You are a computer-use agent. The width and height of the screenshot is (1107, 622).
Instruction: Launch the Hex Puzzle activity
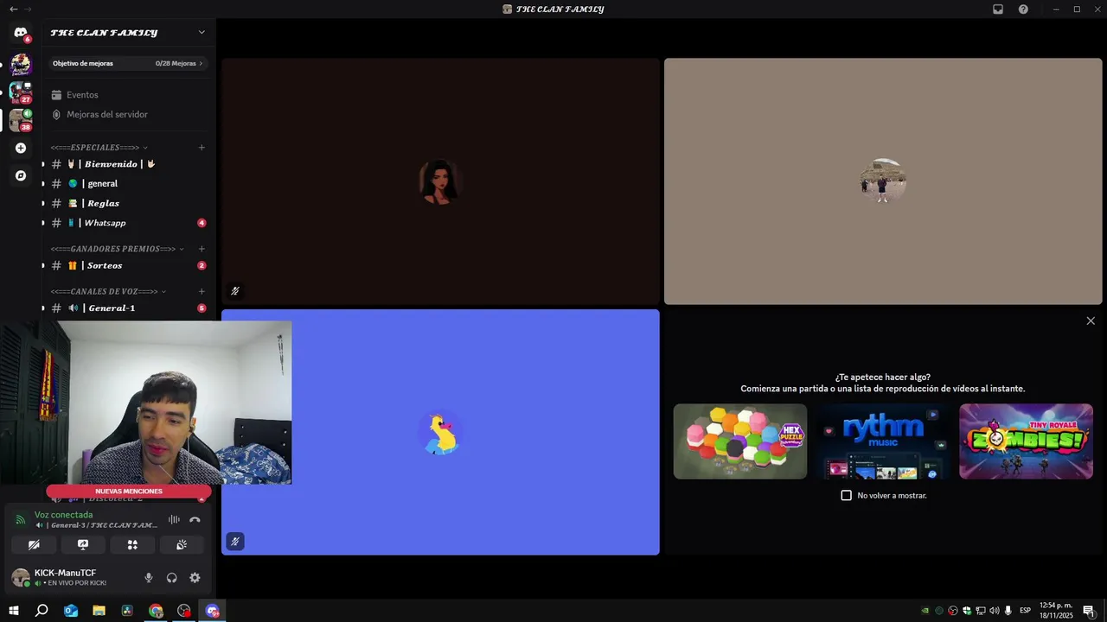740,441
